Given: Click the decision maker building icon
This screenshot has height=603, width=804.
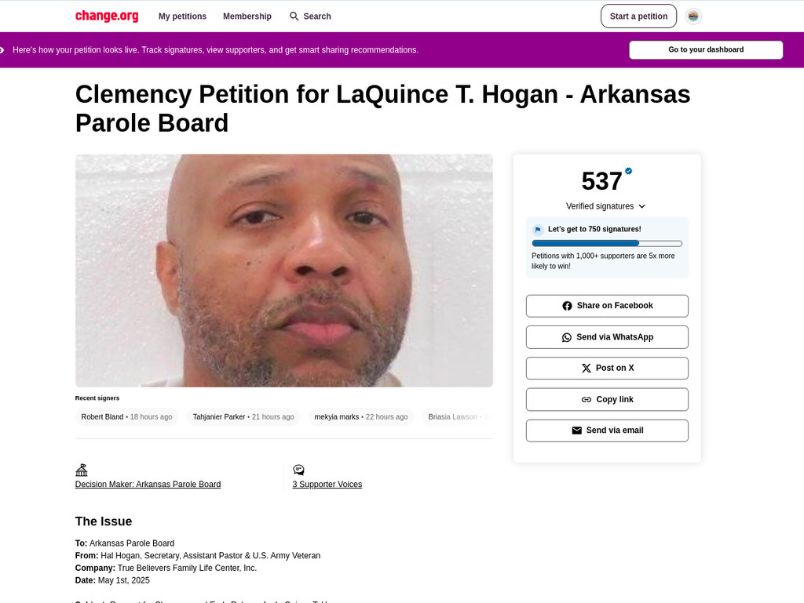Looking at the screenshot, I should point(82,470).
